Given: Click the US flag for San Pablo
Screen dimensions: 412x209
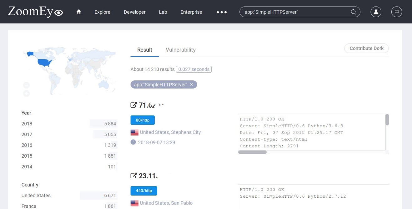Looking at the screenshot, I should (x=134, y=203).
